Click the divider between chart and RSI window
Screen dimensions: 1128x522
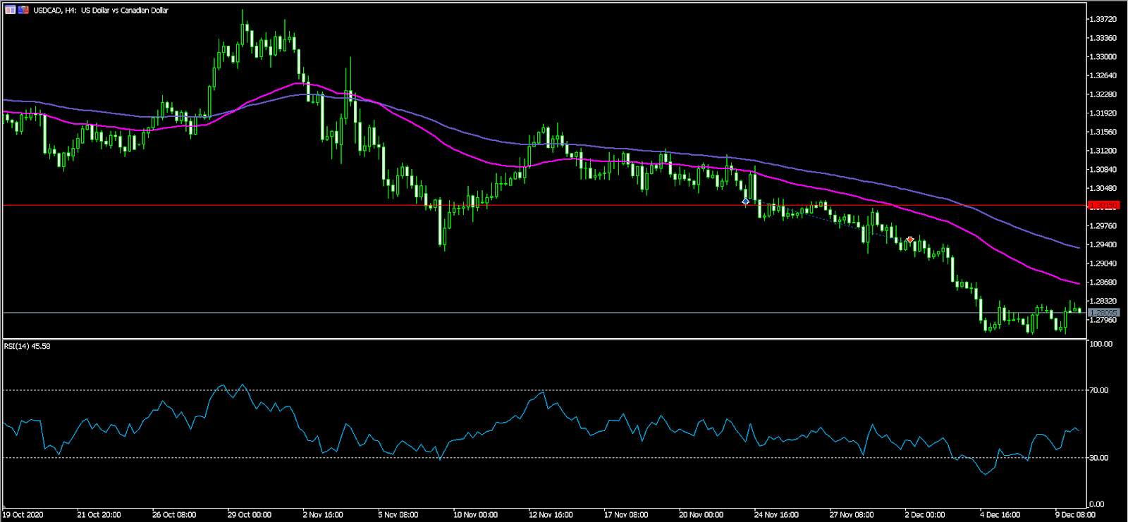point(543,340)
